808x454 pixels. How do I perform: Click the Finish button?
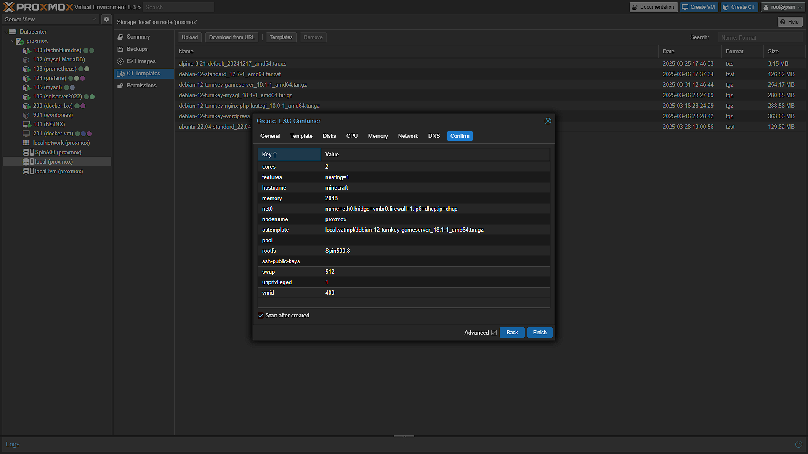point(540,333)
